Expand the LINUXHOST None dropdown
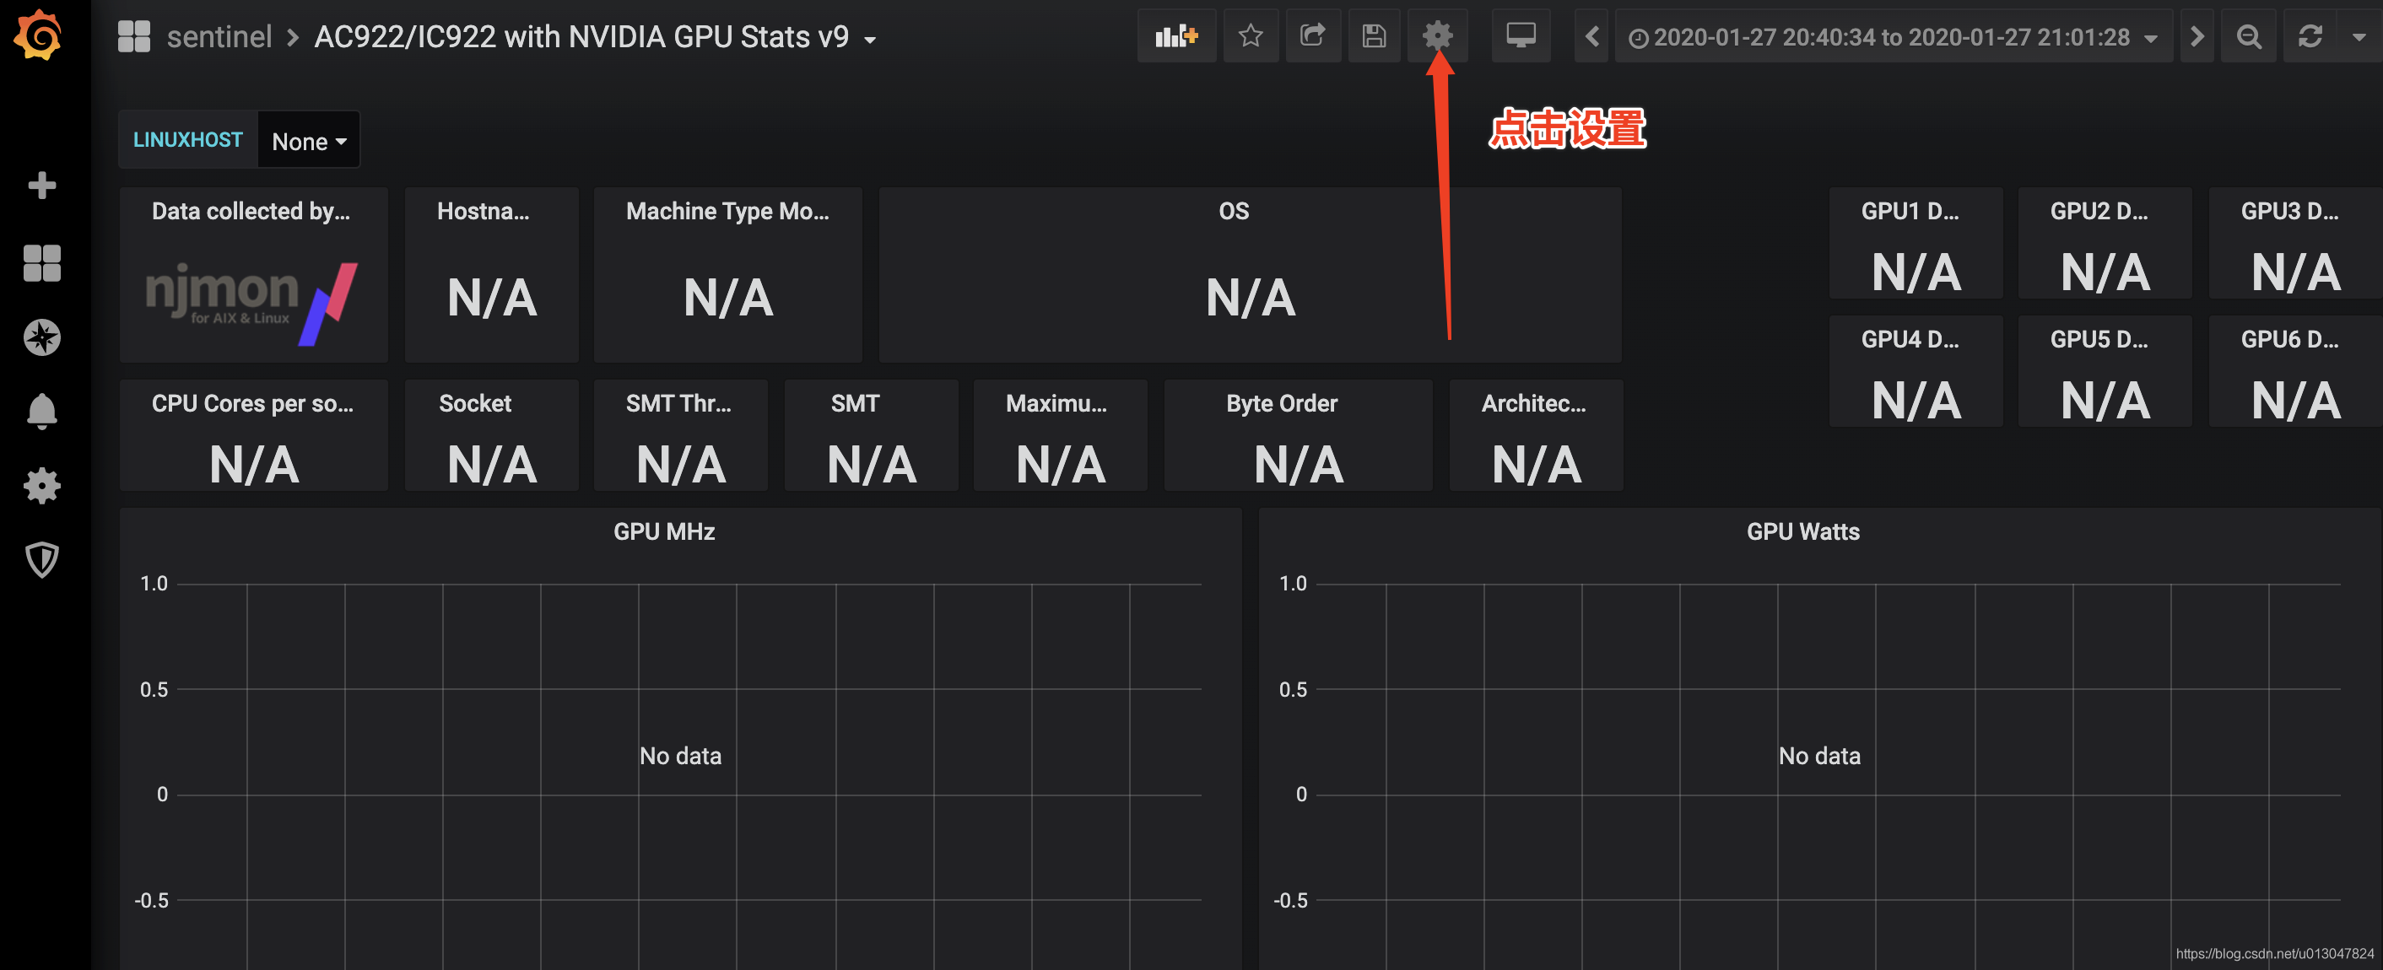Viewport: 2383px width, 970px height. coord(308,142)
